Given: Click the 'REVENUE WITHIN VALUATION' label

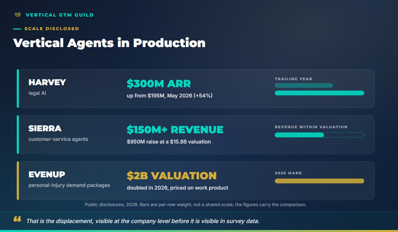Looking at the screenshot, I should pos(311,127).
